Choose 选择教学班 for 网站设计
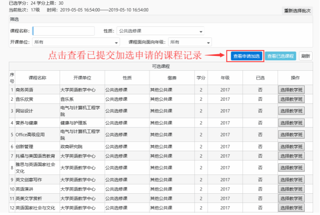Screen dimensions: 320x215 [x=291, y=111]
